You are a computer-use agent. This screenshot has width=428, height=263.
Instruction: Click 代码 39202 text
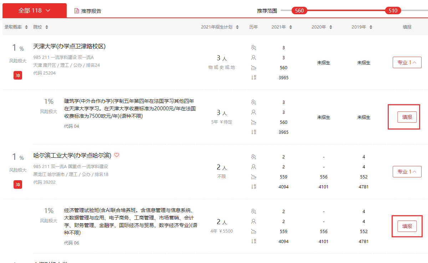pyautogui.click(x=45, y=182)
